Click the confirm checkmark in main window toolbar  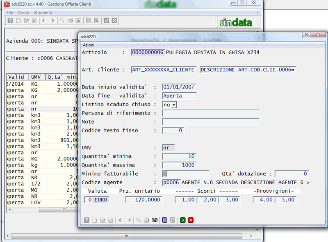[107, 21]
